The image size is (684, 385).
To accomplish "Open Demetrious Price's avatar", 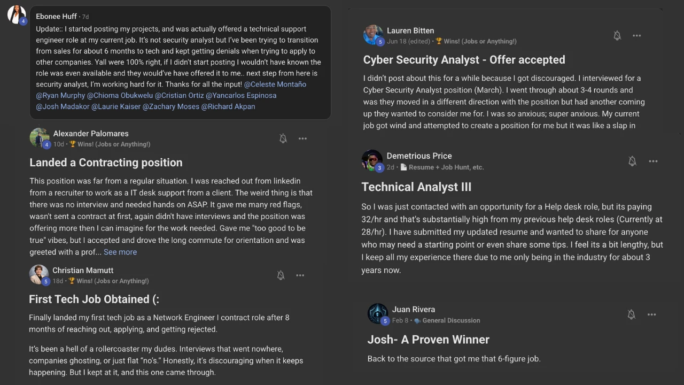I will tap(371, 160).
